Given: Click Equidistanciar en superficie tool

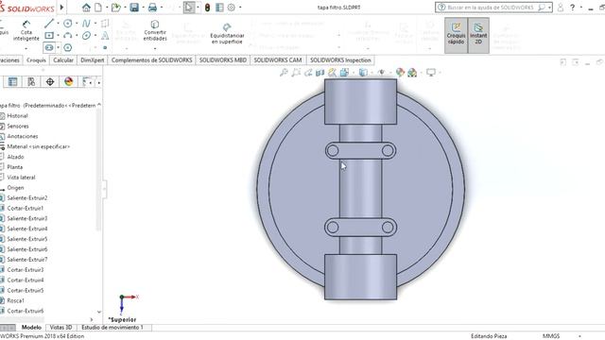Looking at the screenshot, I should coord(227,33).
